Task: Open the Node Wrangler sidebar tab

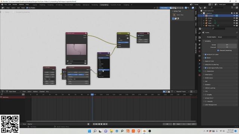Action: (196, 48)
